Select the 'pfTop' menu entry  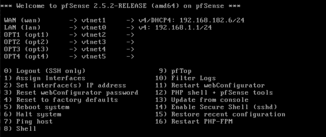tap(181, 71)
